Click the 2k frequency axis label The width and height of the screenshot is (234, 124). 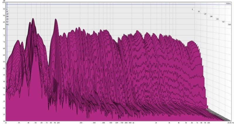[156, 123]
